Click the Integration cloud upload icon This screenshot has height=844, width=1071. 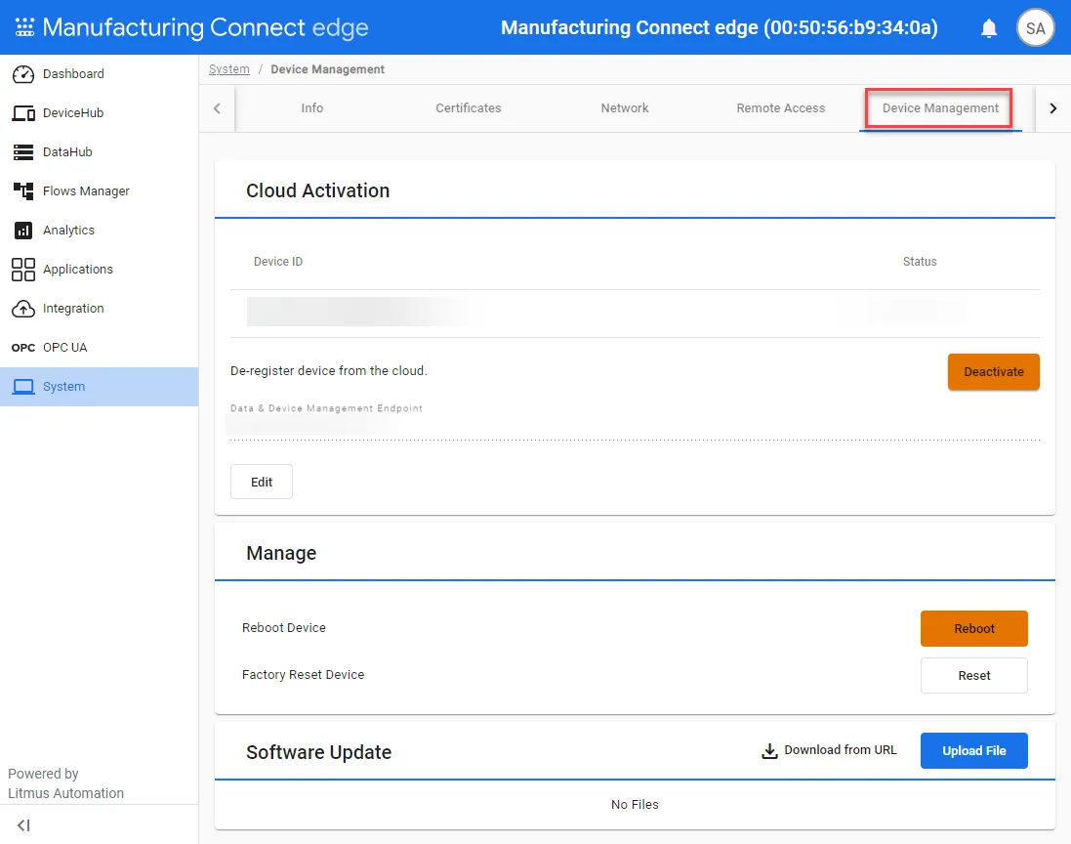23,309
